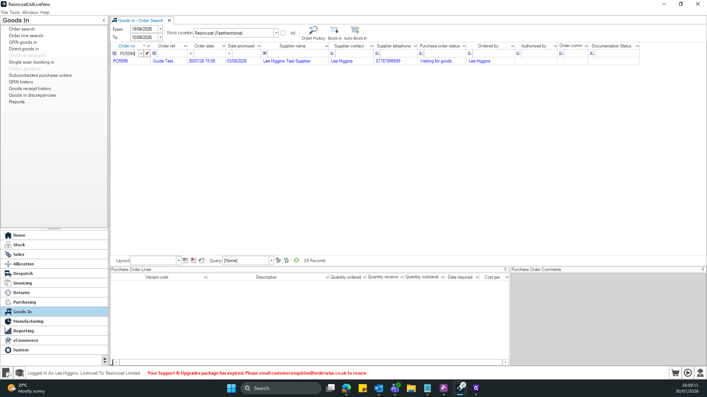Open Purchase order status filter condition selector
Screen dimensions: 707x397
tap(421, 53)
